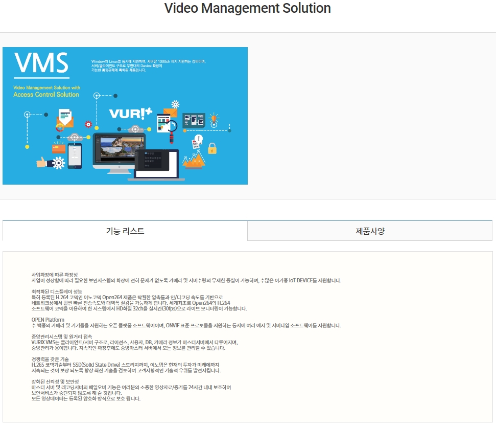The width and height of the screenshot is (496, 425).
Task: Click the 강화된 신뢰성 및 보안성 heading
Action: [55, 382]
